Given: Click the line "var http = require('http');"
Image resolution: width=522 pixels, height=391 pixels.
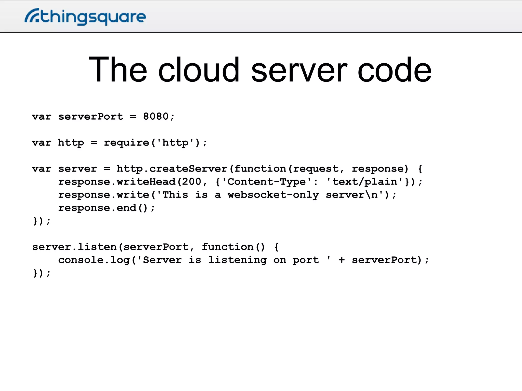Looking at the screenshot, I should pos(120,143).
